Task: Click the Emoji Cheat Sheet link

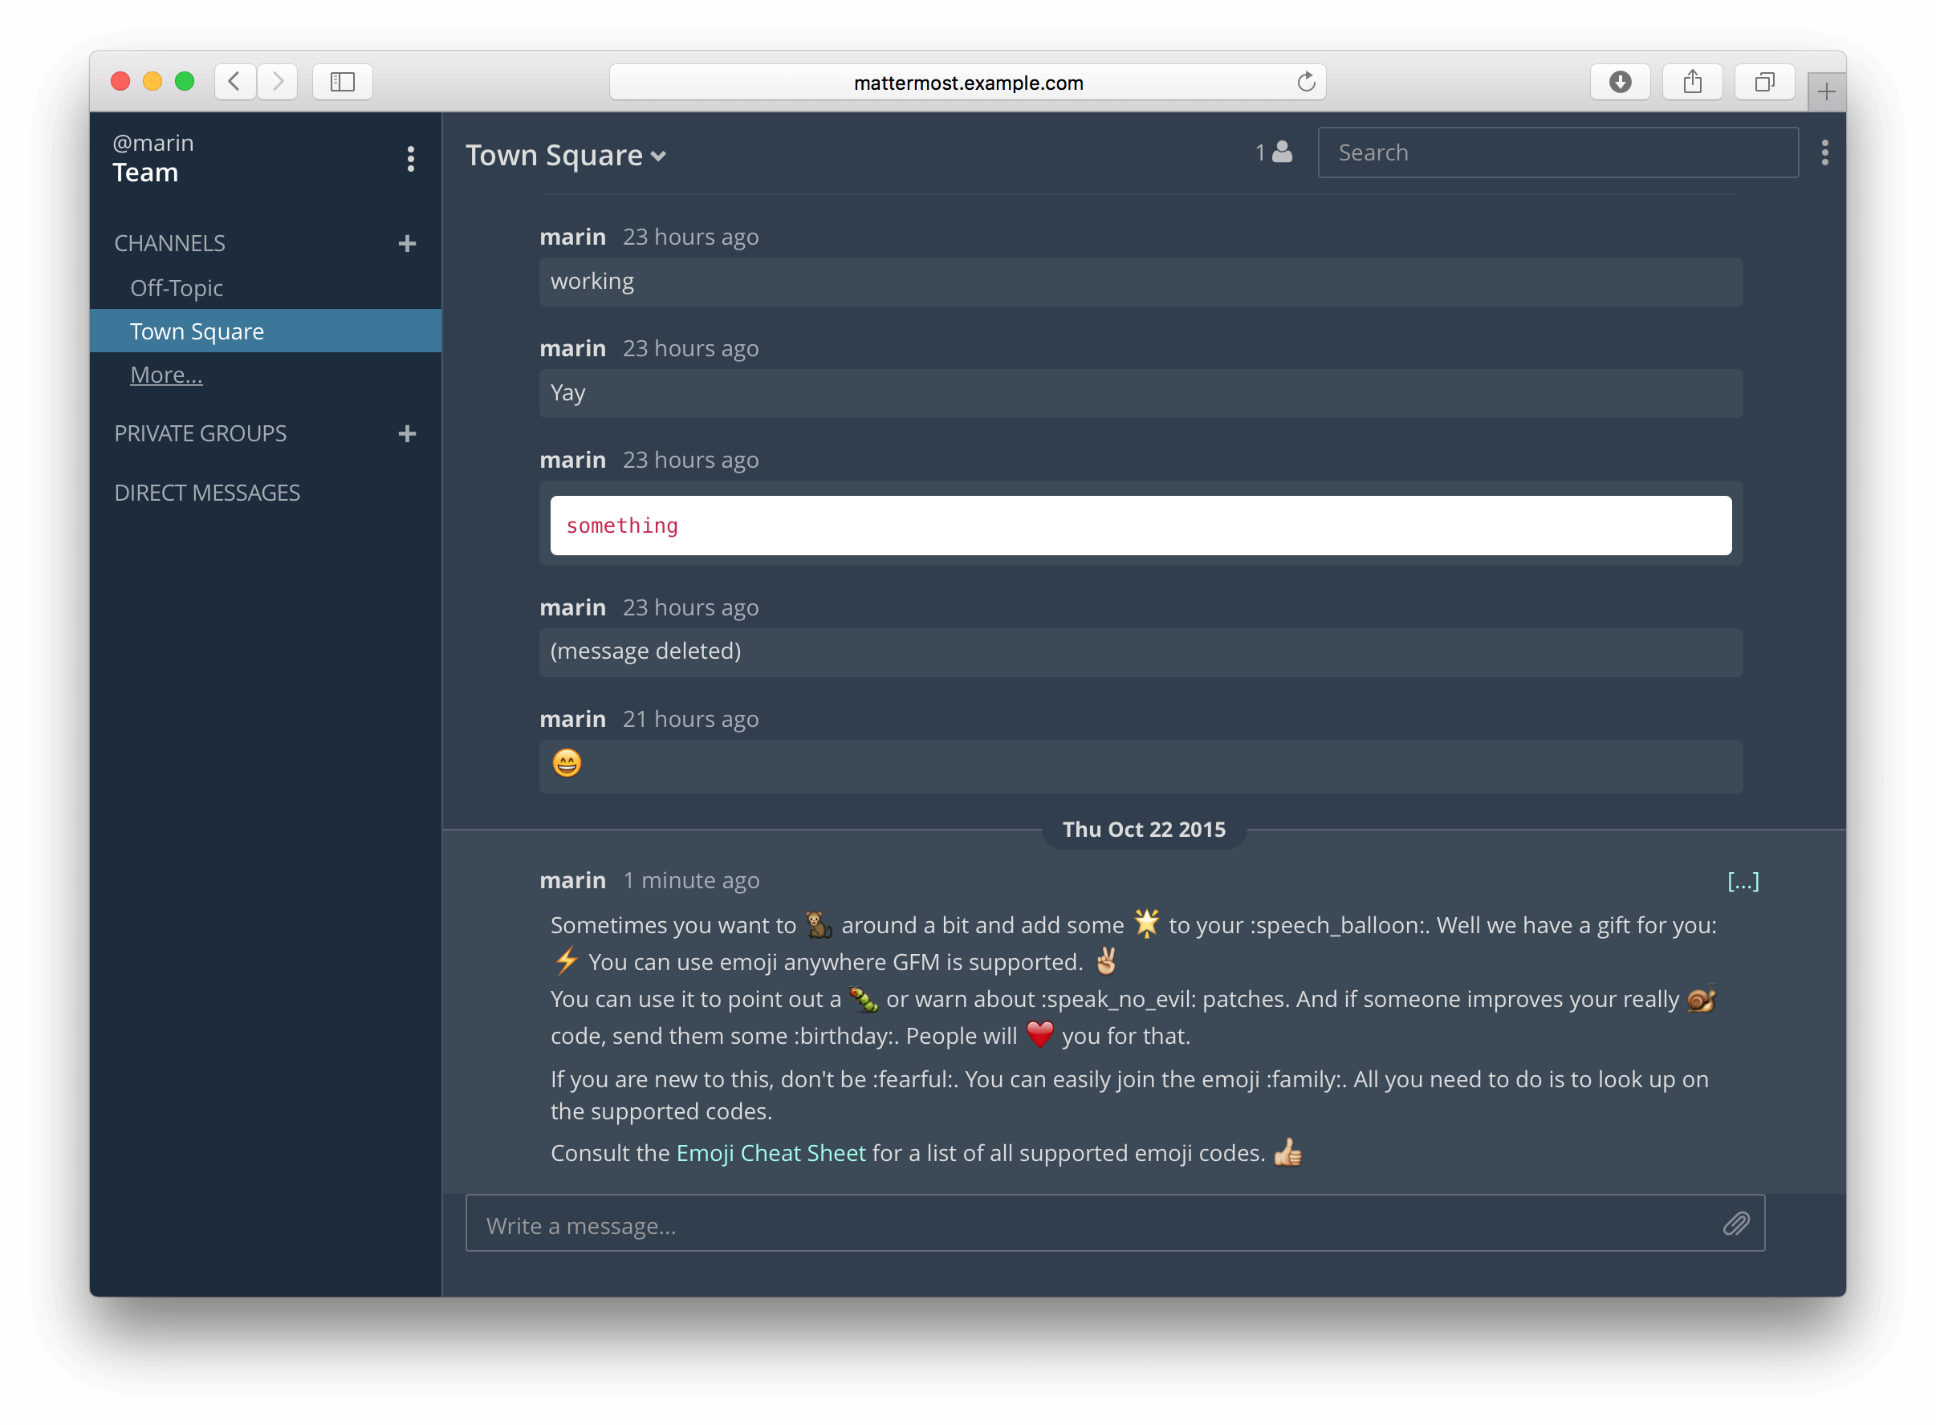Action: click(770, 1153)
